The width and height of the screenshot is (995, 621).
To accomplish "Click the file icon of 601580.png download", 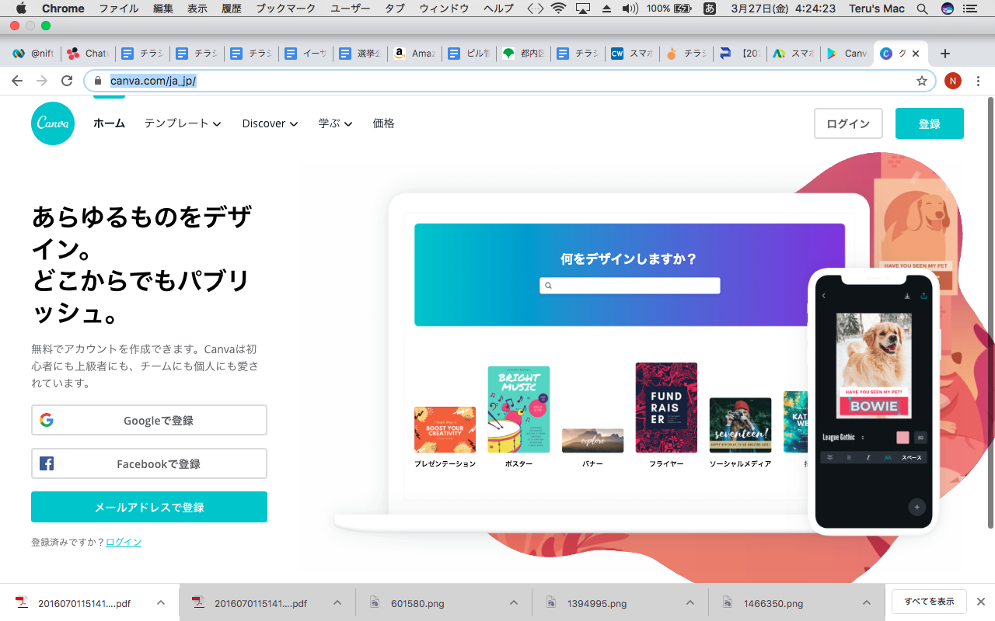I will [375, 602].
